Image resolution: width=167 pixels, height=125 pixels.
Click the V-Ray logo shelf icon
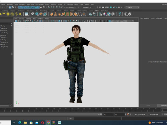click(x=130, y=14)
